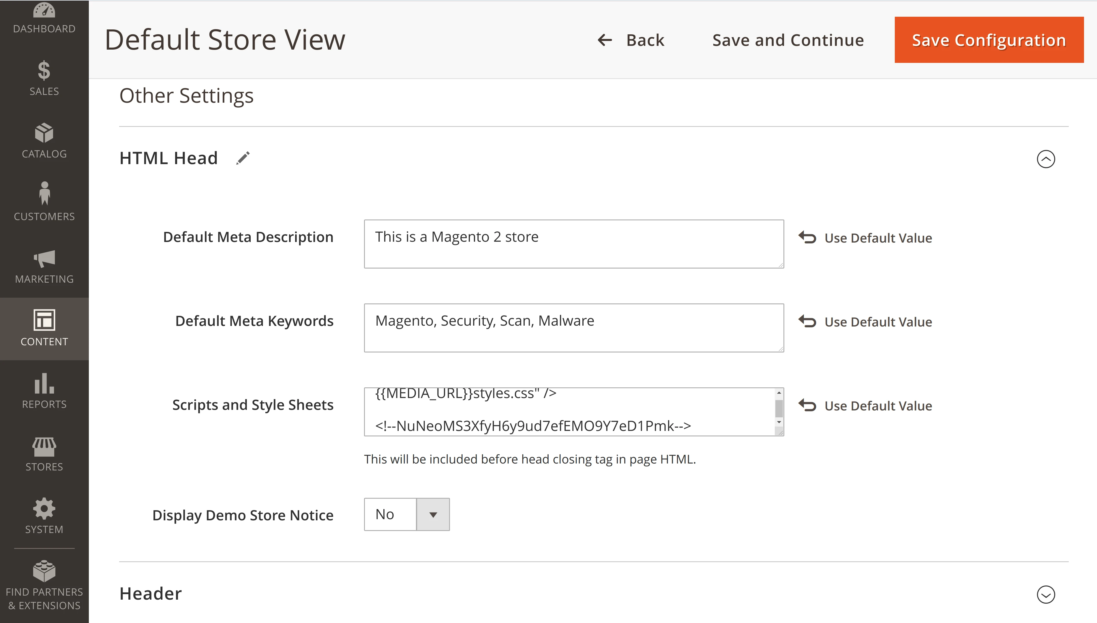Viewport: 1097px width, 623px height.
Task: Open the Content menu item
Action: pos(44,329)
